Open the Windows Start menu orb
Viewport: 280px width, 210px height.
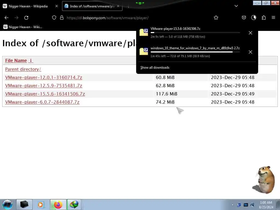[7, 205]
